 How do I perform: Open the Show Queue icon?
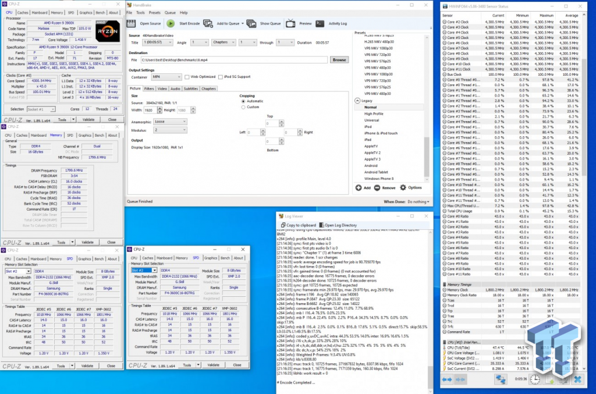[252, 24]
